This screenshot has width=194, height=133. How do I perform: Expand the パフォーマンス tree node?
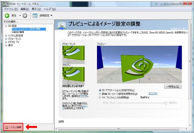click(6, 39)
